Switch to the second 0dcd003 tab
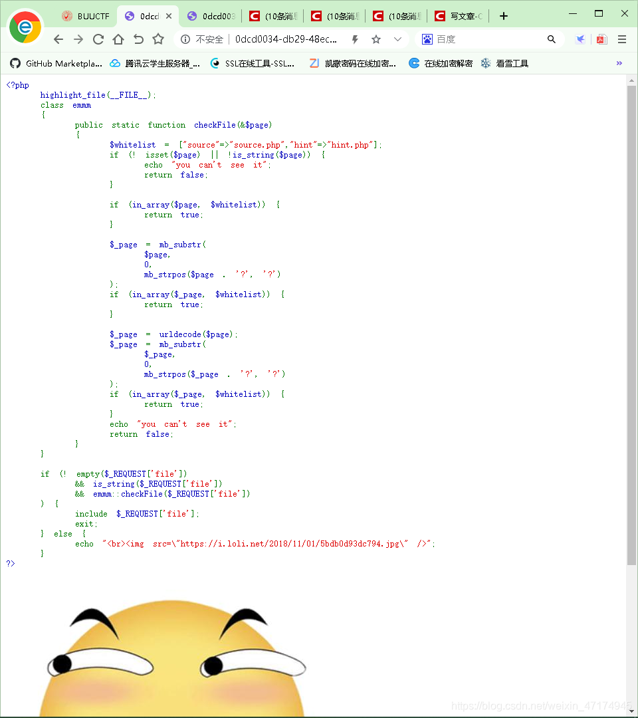The width and height of the screenshot is (638, 718). tap(211, 16)
